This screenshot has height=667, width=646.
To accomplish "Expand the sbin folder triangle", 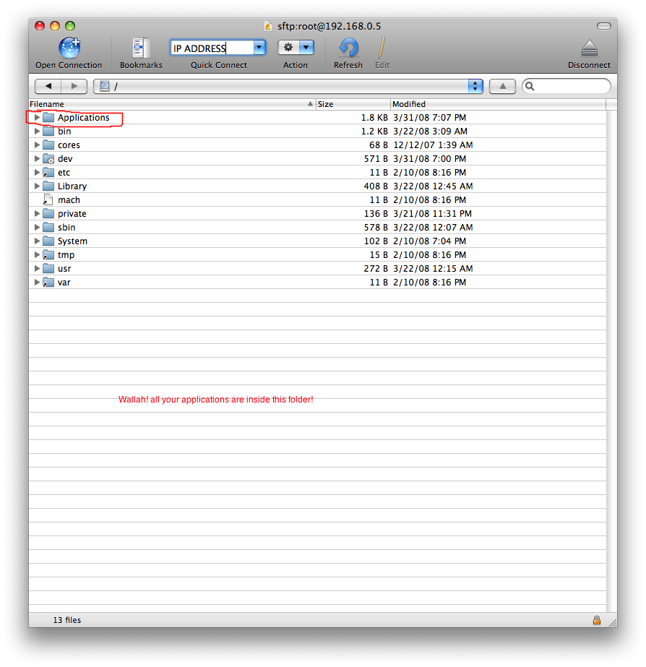I will (x=37, y=227).
